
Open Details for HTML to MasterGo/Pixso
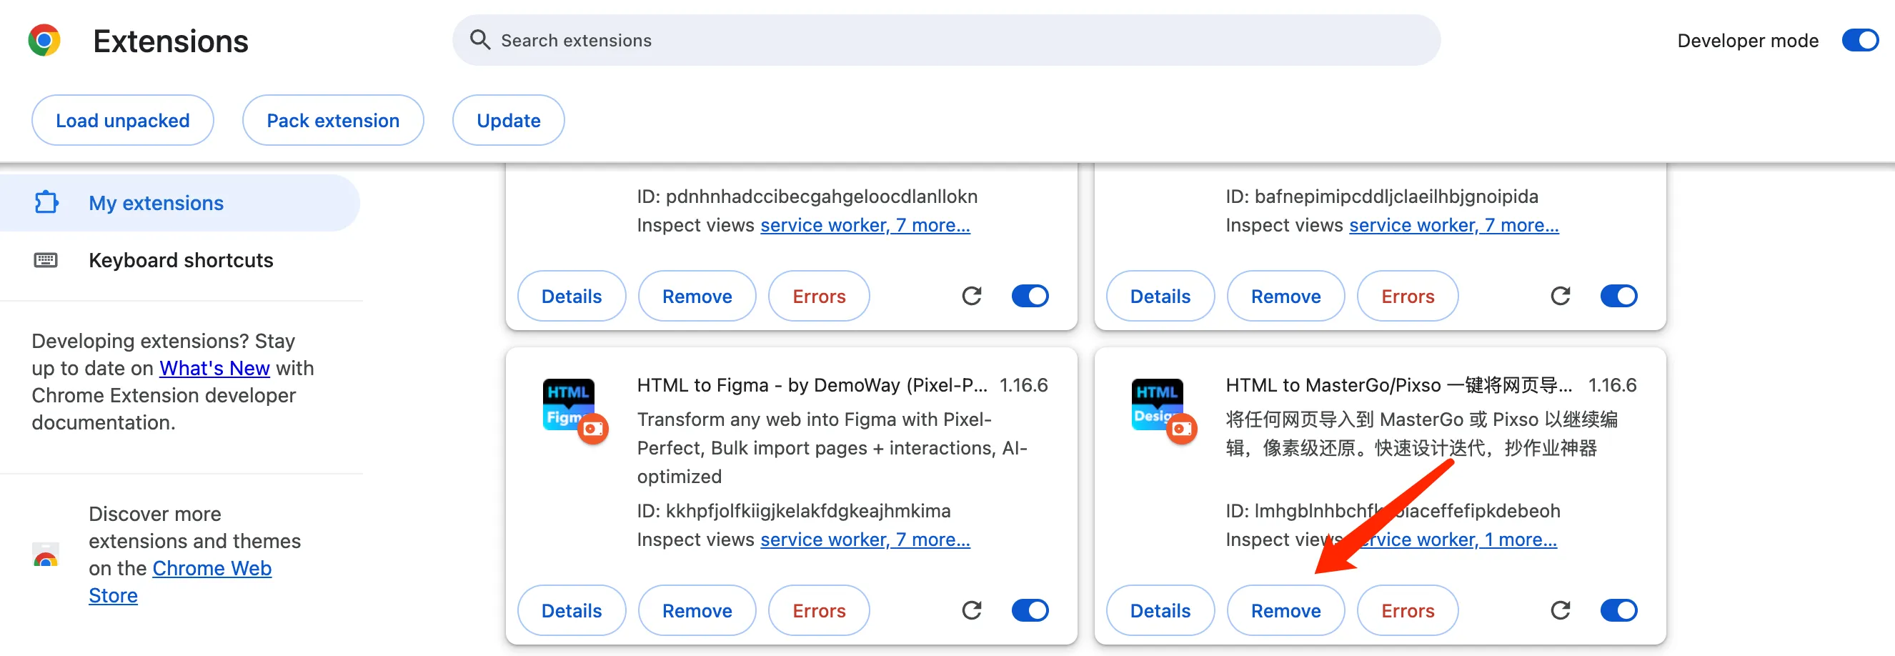pos(1160,610)
